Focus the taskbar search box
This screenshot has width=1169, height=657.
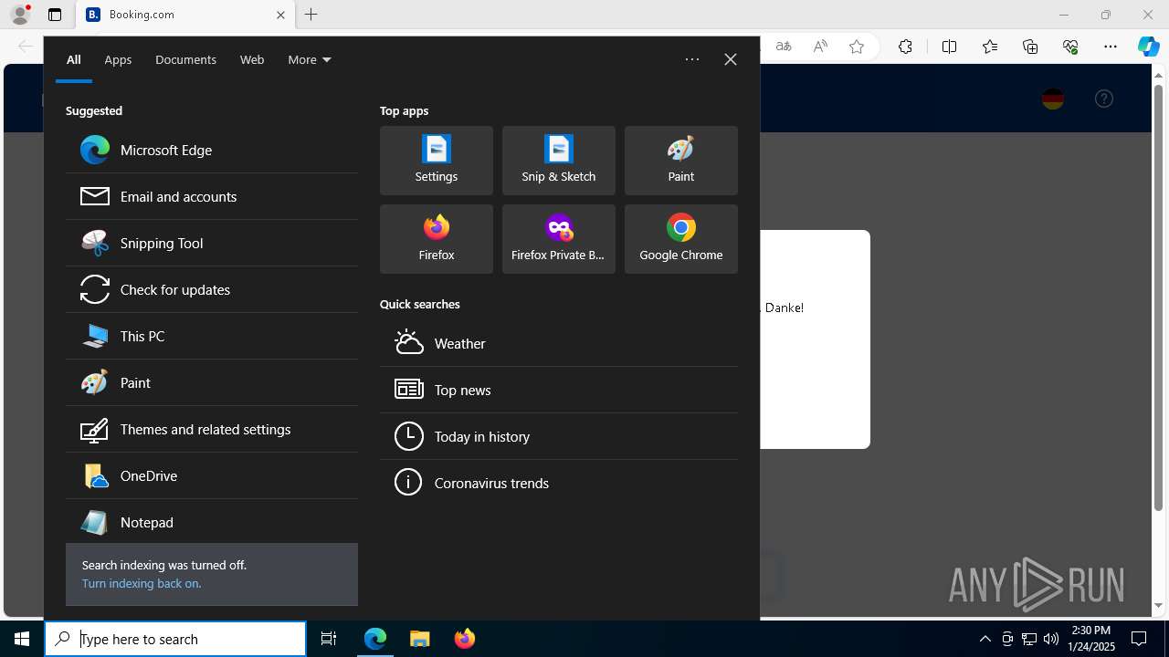175,639
